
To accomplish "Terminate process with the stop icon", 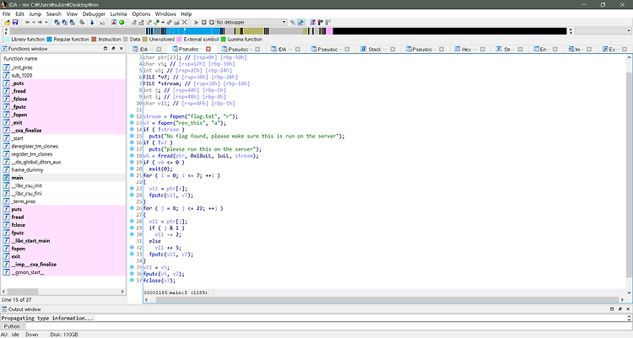I will click(211, 22).
